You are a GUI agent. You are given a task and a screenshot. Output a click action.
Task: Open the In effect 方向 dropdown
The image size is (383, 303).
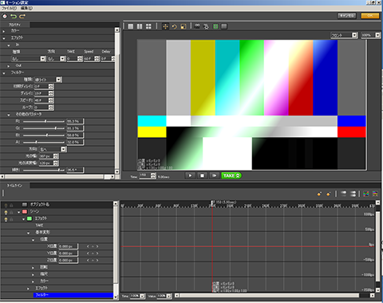[x=62, y=59]
